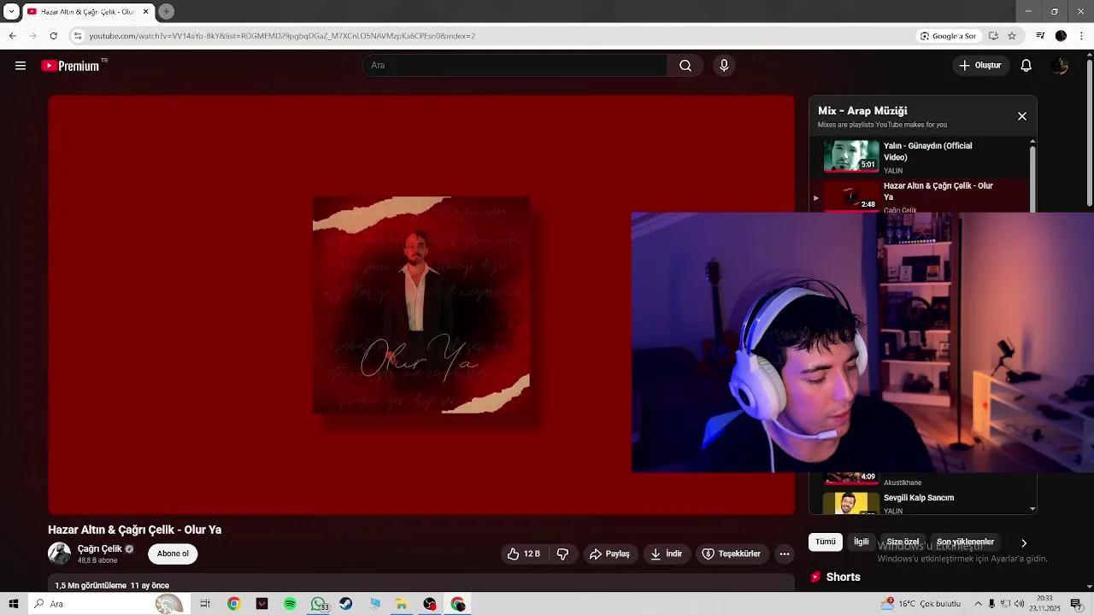
Task: Open YouTube notifications bell
Action: 1026,66
